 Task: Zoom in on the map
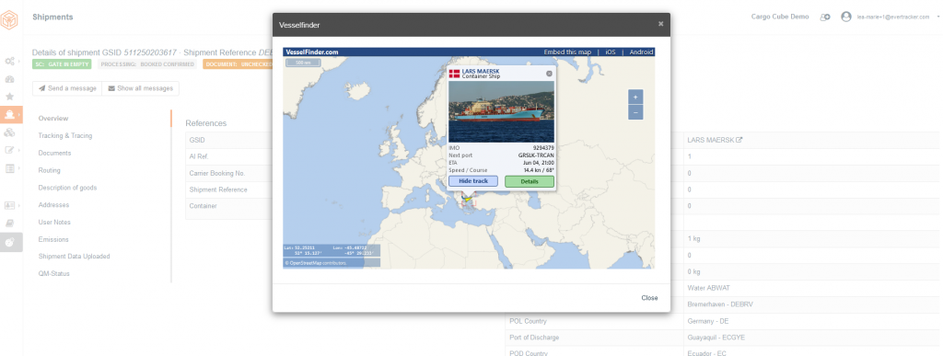click(635, 97)
